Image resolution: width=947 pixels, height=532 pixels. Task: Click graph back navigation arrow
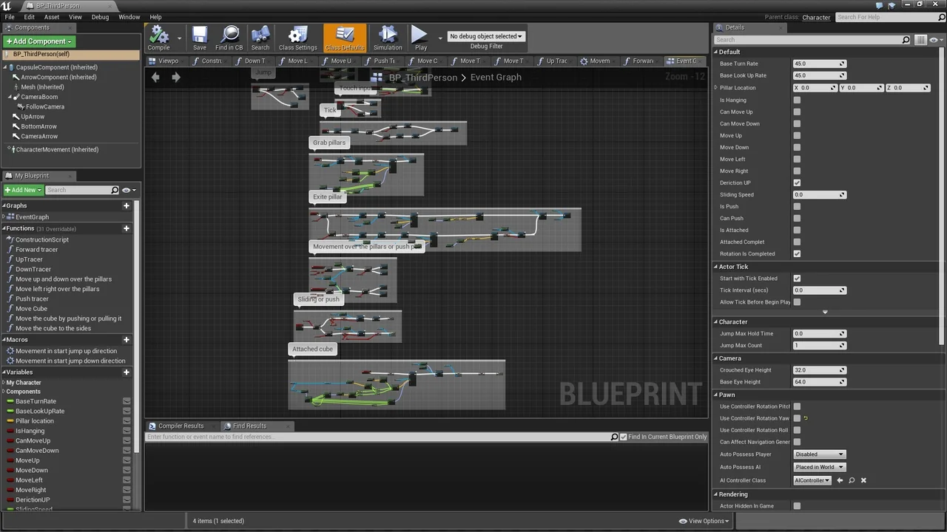[x=155, y=77]
